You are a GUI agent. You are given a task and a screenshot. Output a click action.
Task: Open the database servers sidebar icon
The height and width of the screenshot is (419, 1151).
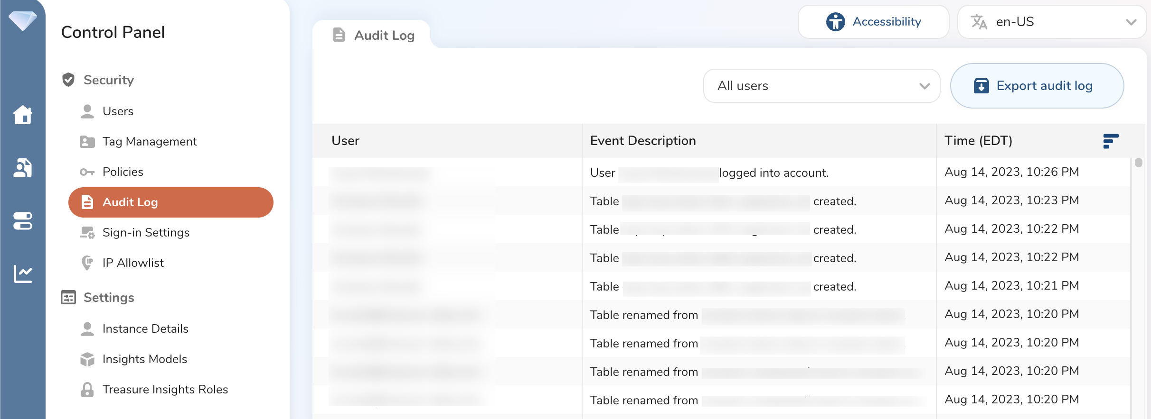point(22,221)
